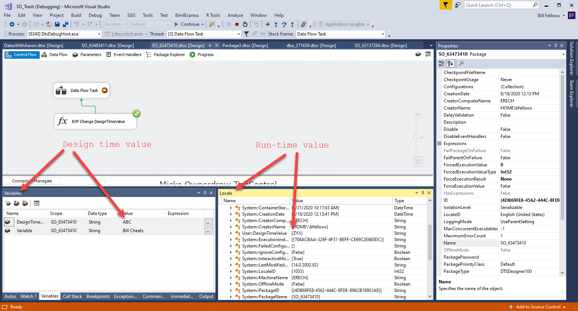Click the designer zoom slider handle
Image resolution: width=578 pixels, height=311 pixels.
click(x=417, y=137)
